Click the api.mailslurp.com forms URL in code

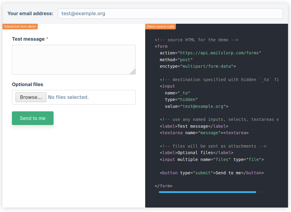click(220, 53)
